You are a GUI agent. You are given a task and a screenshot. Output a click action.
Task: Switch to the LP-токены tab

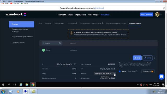pos(71,23)
